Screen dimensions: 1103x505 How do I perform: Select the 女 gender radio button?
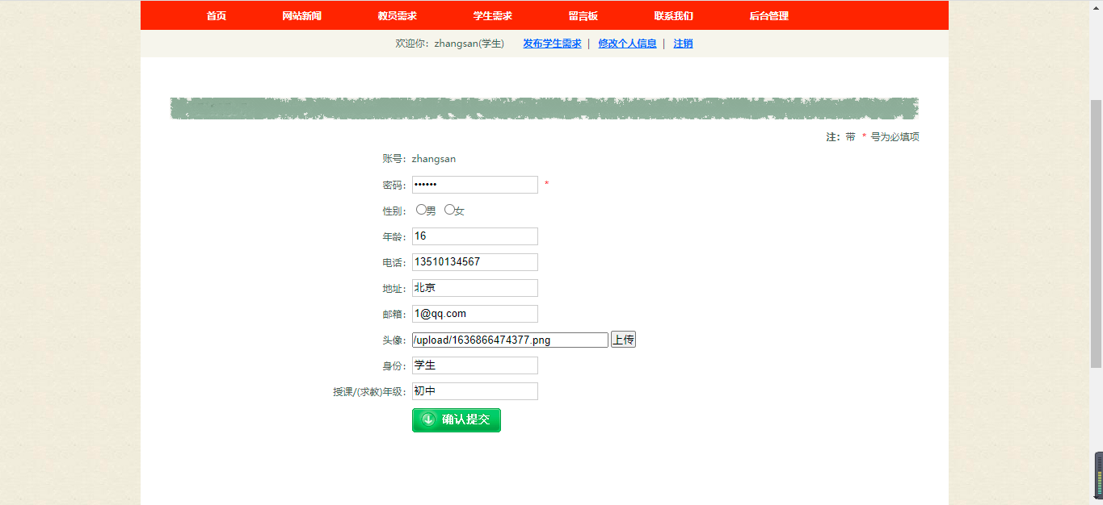click(x=449, y=210)
